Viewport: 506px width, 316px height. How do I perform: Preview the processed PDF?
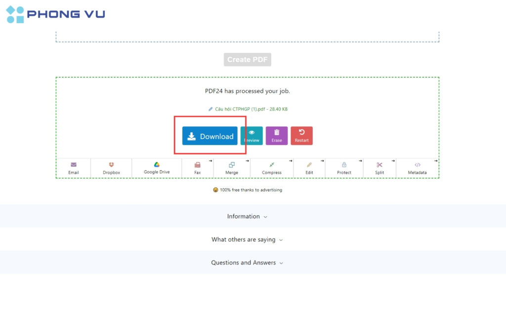(x=252, y=136)
